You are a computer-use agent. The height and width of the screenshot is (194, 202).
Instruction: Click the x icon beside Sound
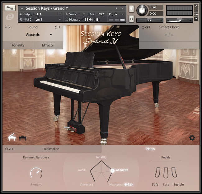9,27
